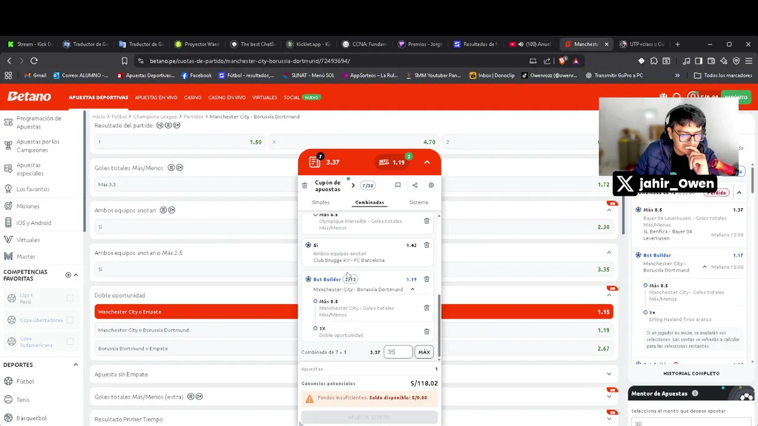Add a favorite competition with plus icon

[68, 275]
